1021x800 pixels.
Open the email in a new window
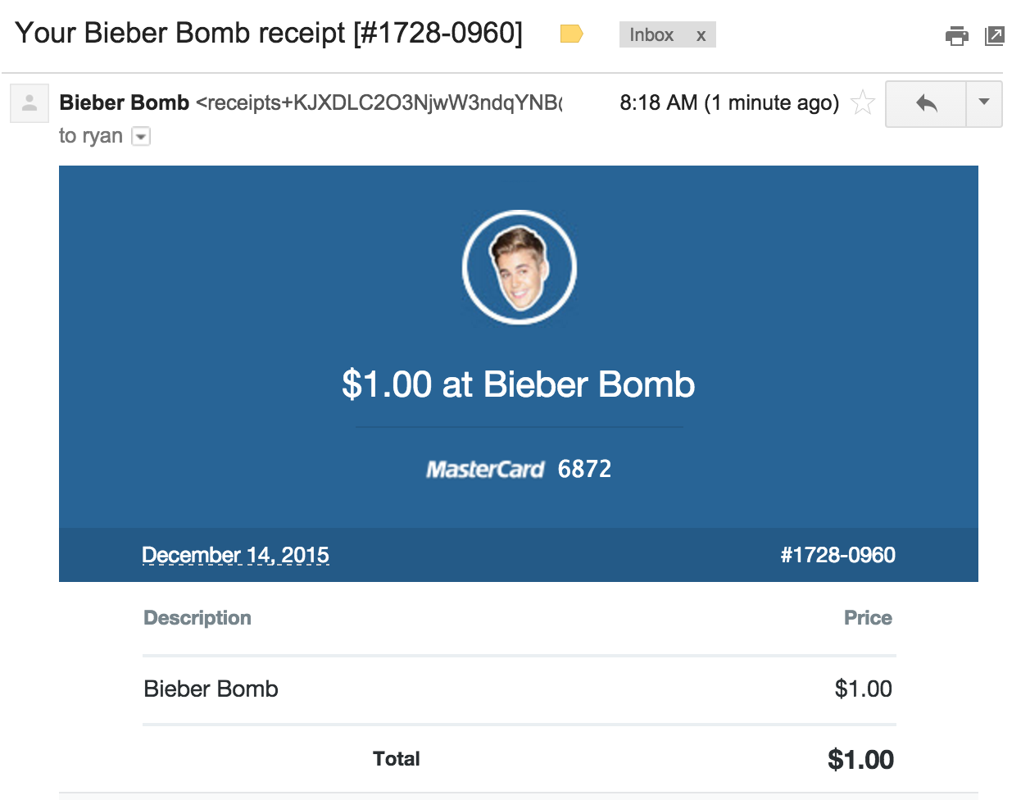point(994,36)
